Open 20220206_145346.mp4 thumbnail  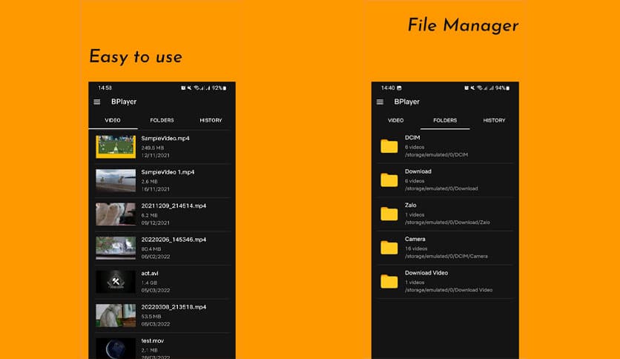(116, 248)
